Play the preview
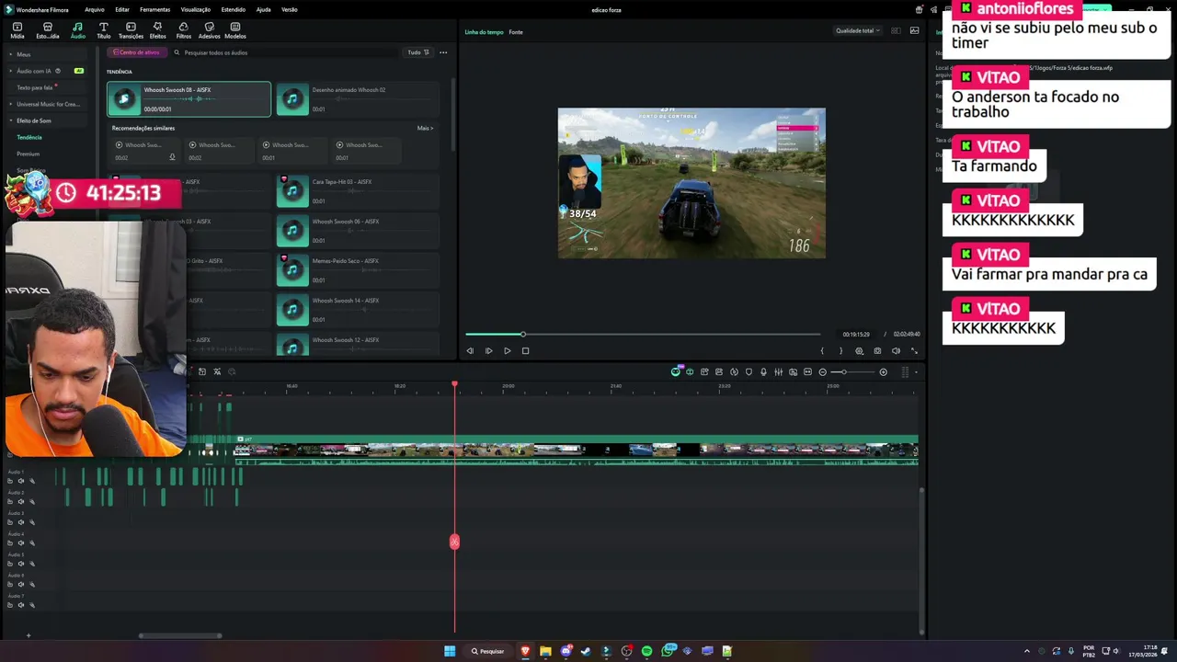 507,350
